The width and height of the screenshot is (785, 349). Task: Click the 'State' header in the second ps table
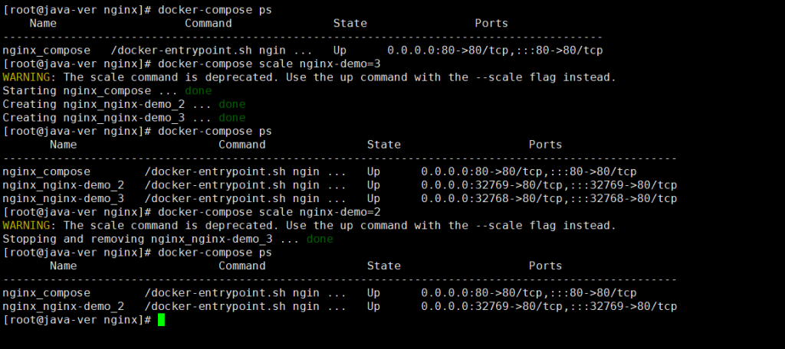[383, 145]
